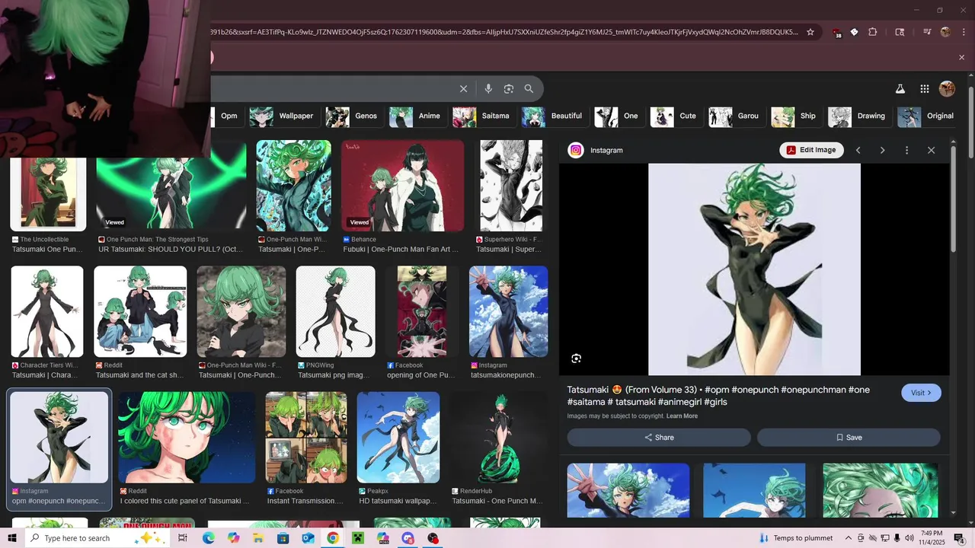Click the address bar URL
975x548 pixels.
[x=504, y=32]
